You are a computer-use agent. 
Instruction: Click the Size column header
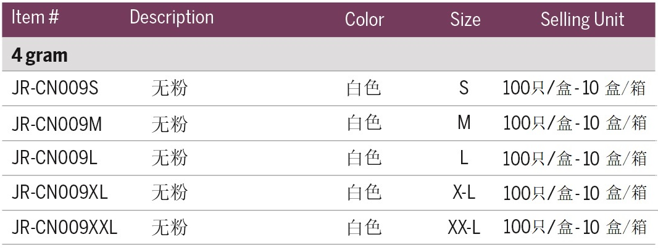465,19
